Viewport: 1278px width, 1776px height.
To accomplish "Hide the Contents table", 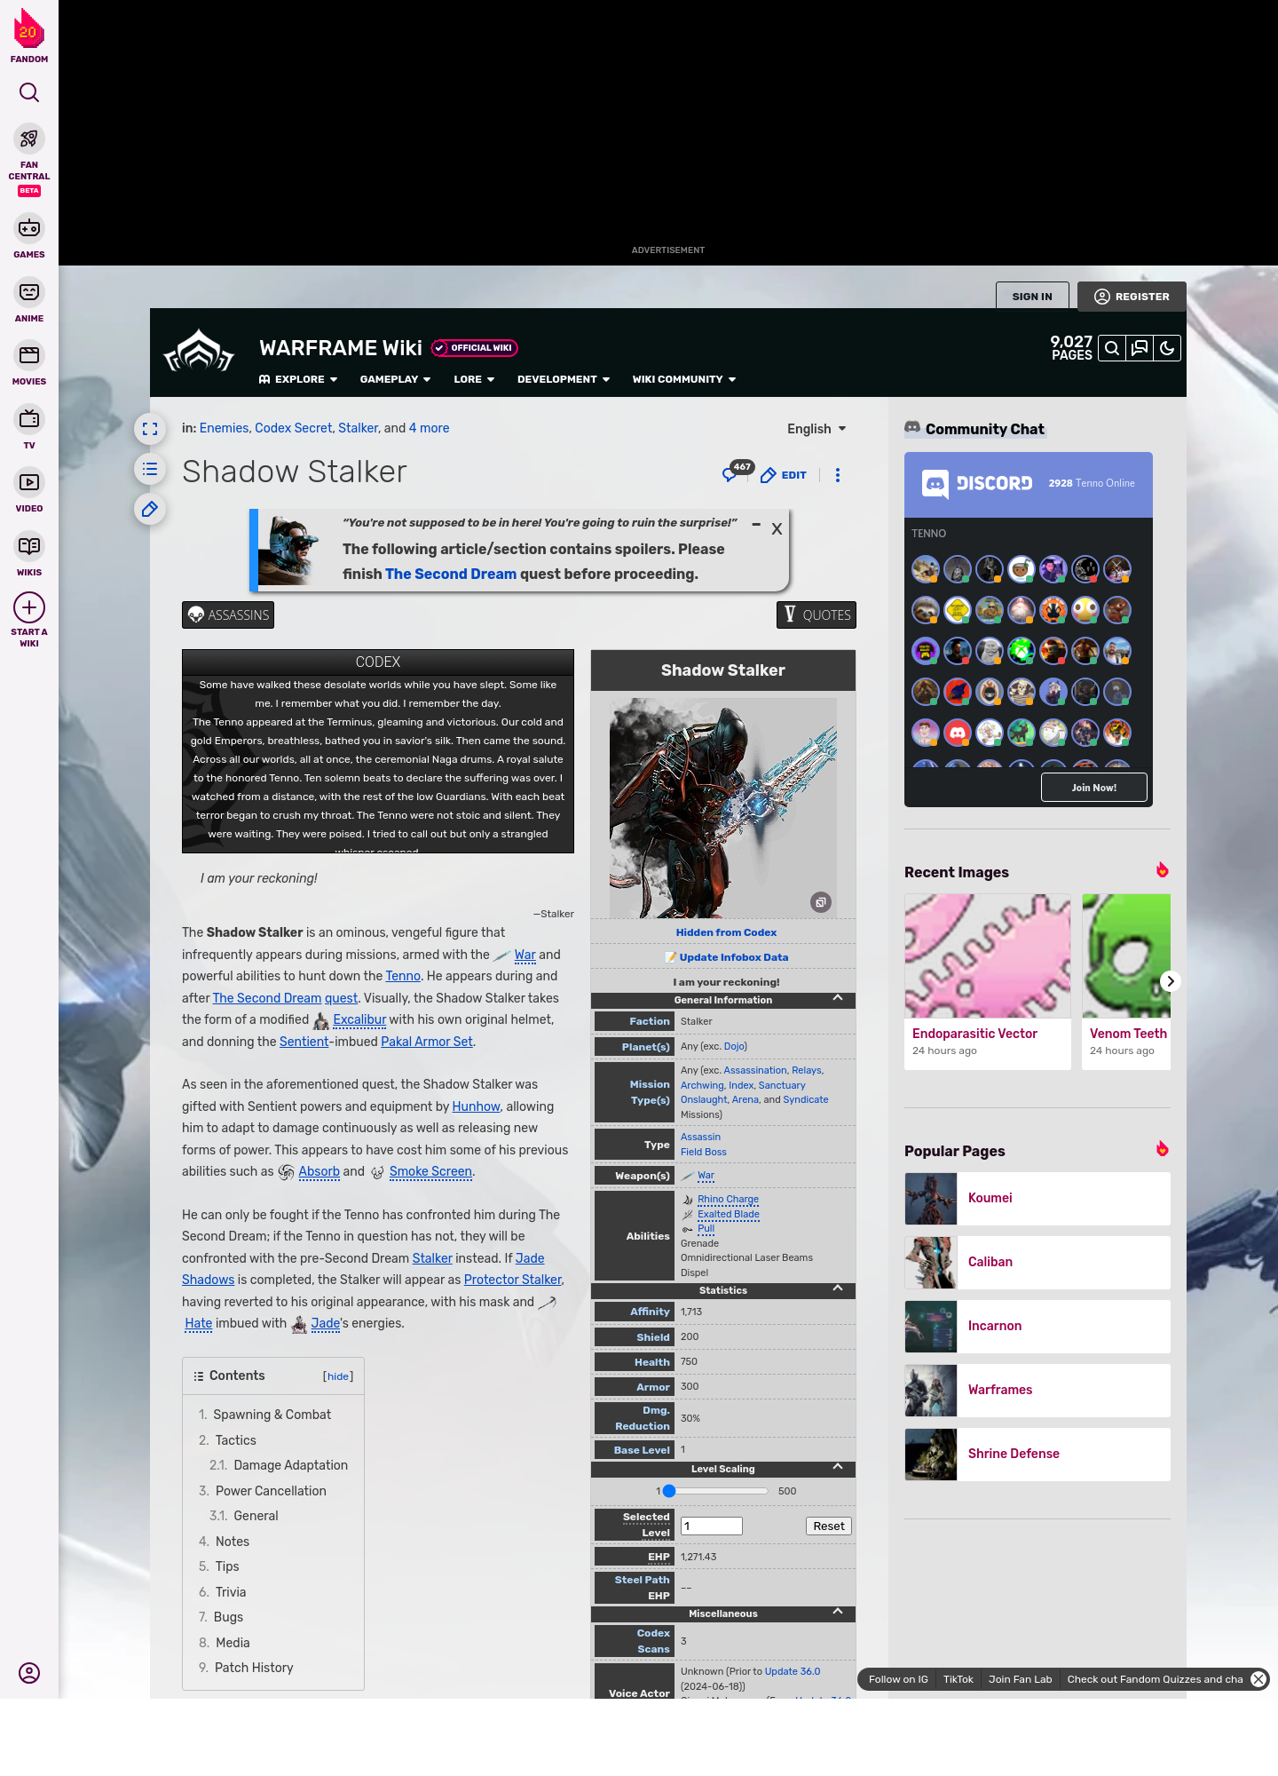I will pyautogui.click(x=338, y=1376).
